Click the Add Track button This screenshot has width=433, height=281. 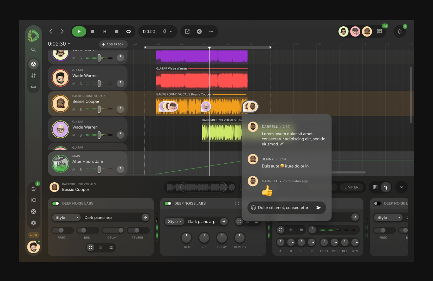[x=113, y=44]
